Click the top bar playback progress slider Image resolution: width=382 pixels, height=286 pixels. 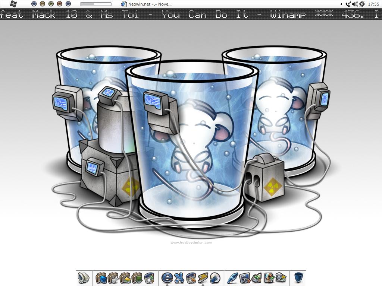96,4
